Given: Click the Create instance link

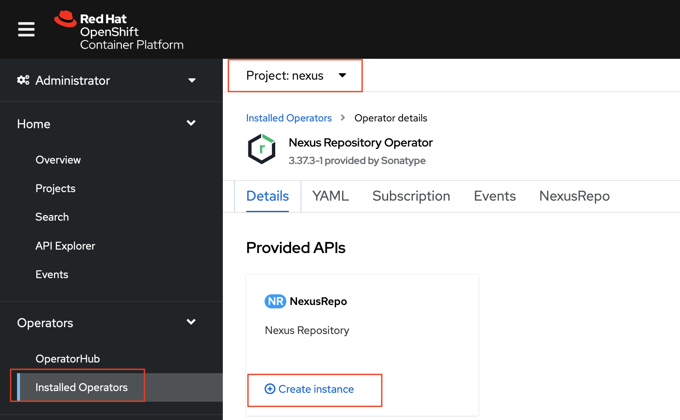Looking at the screenshot, I should coord(316,389).
